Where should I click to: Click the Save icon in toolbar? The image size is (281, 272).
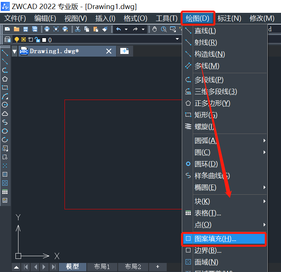click(x=26, y=29)
